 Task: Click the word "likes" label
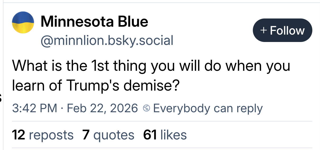coord(173,135)
